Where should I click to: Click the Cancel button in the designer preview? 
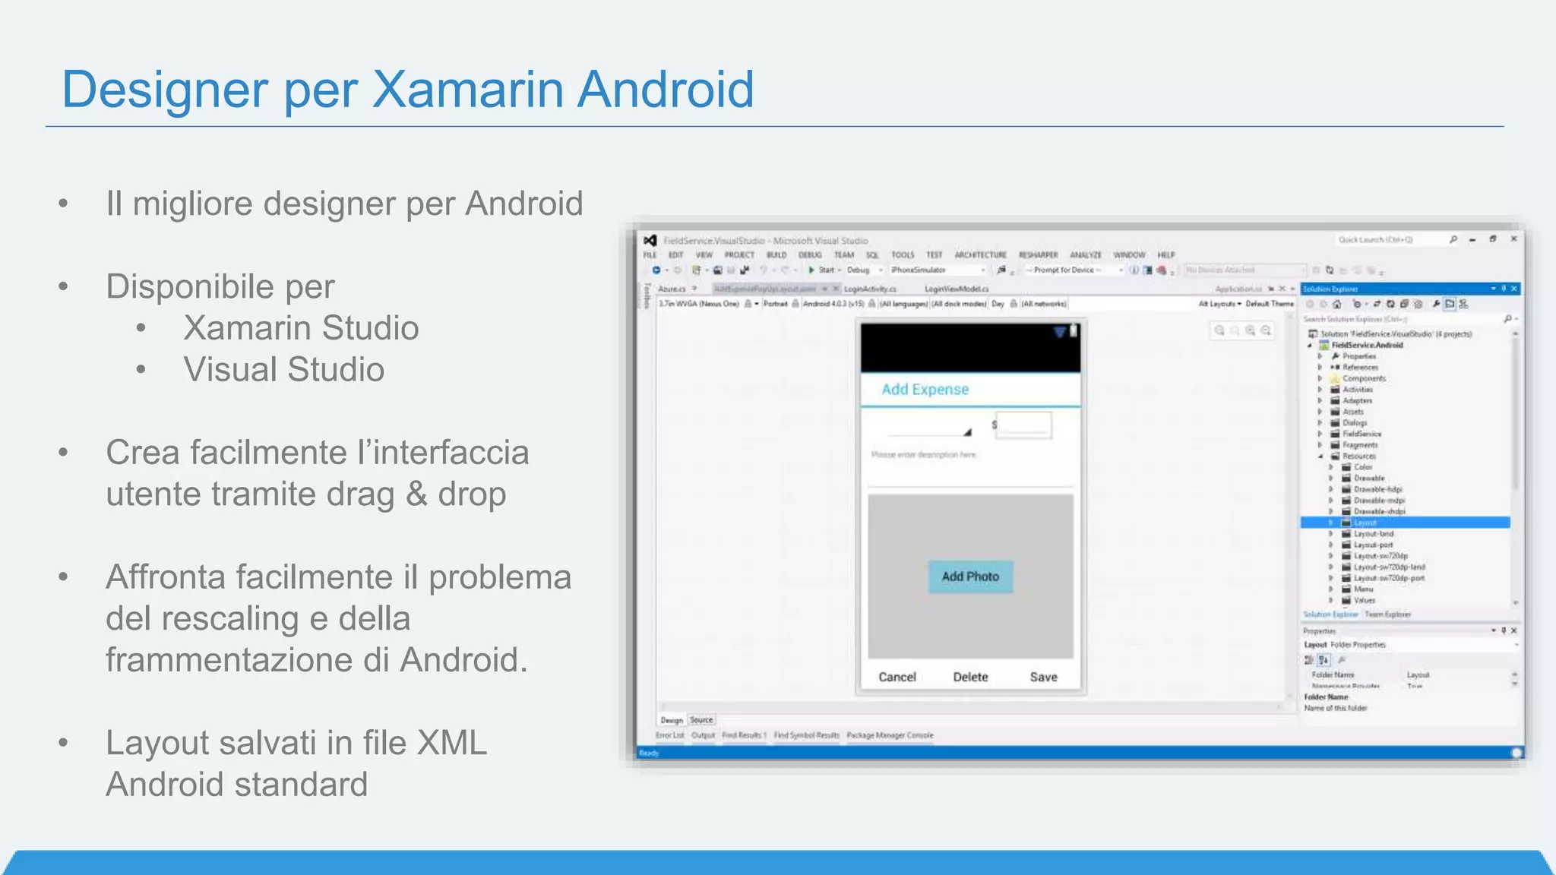coord(897,677)
